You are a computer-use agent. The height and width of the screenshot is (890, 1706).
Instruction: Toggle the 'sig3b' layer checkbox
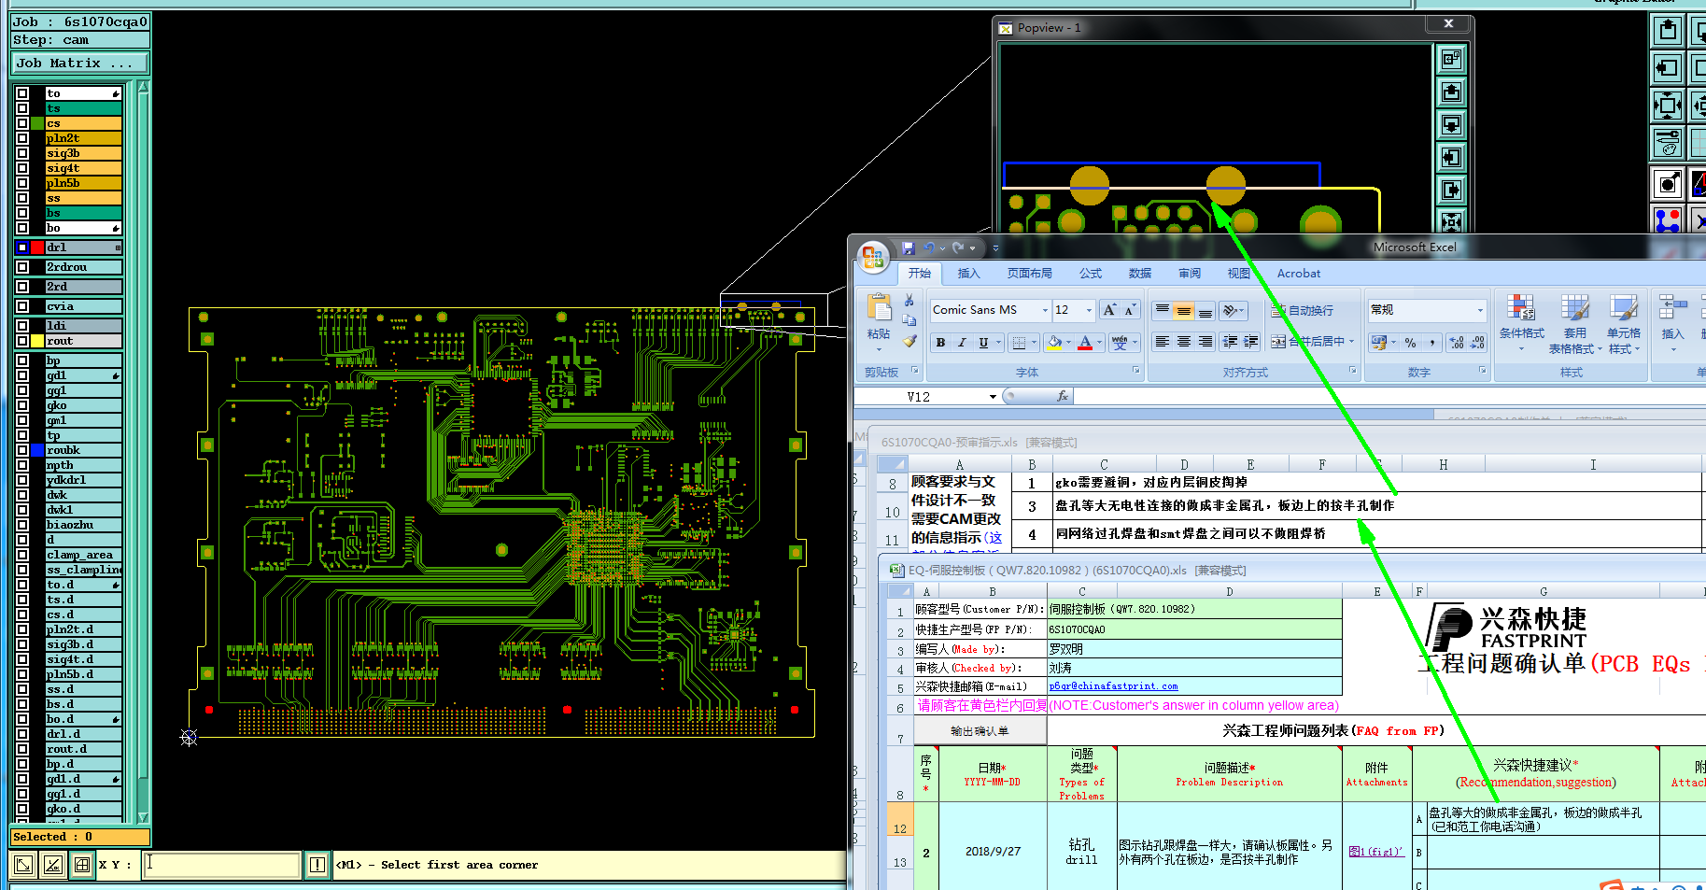(x=22, y=153)
